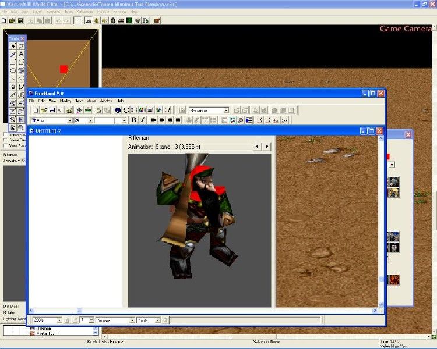Image resolution: width=437 pixels, height=349 pixels.
Task: Set justified text alignment in FreeHand
Action: [178, 120]
